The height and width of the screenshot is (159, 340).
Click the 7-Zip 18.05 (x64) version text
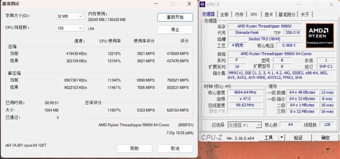coord(180,133)
